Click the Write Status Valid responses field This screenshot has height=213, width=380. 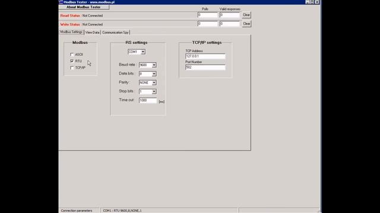click(x=230, y=24)
